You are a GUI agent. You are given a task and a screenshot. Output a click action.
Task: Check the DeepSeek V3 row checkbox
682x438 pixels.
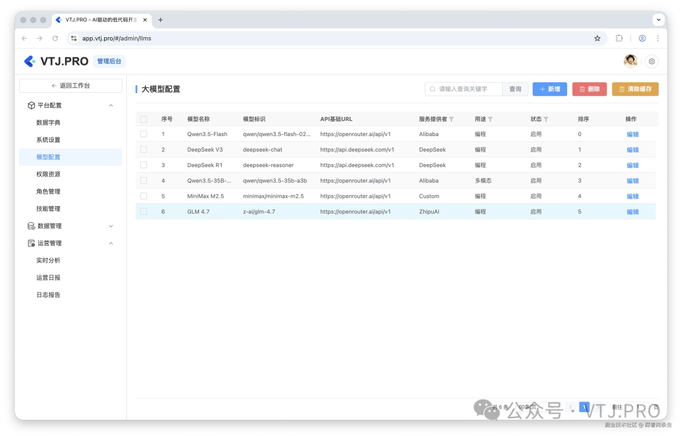pos(143,150)
